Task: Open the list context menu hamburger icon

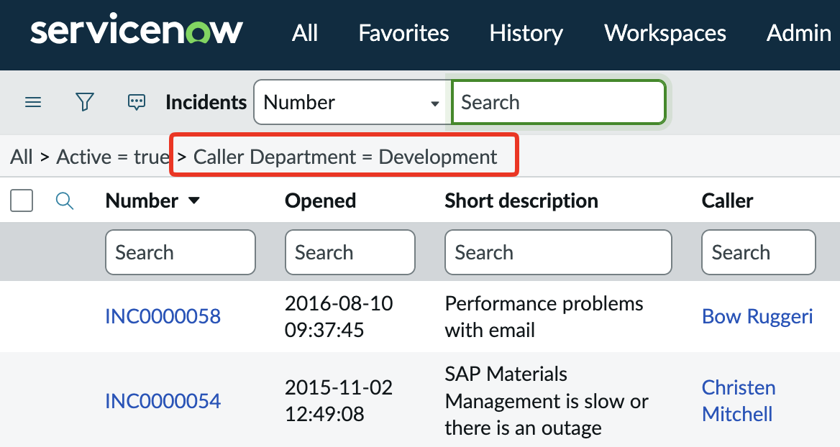Action: (33, 103)
